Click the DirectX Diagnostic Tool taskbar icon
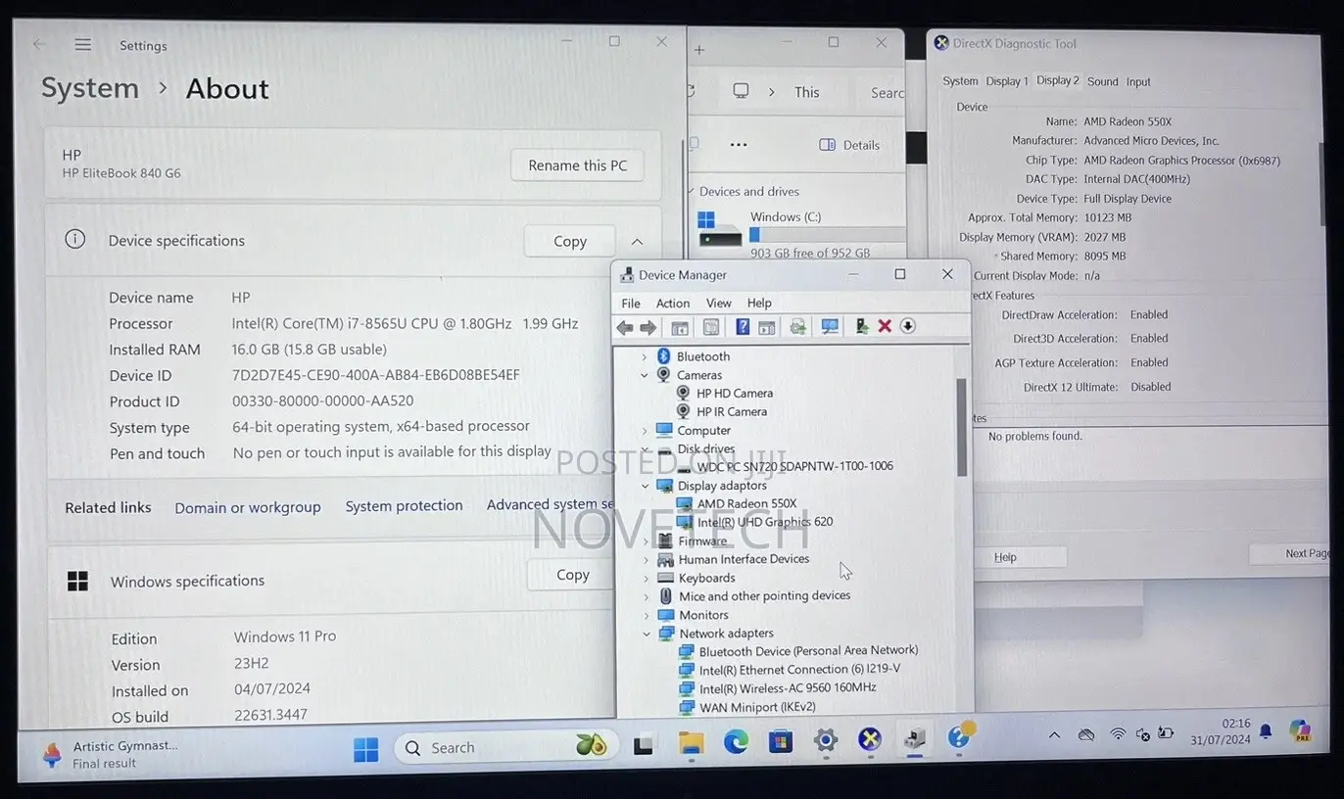1344x799 pixels. tap(870, 739)
